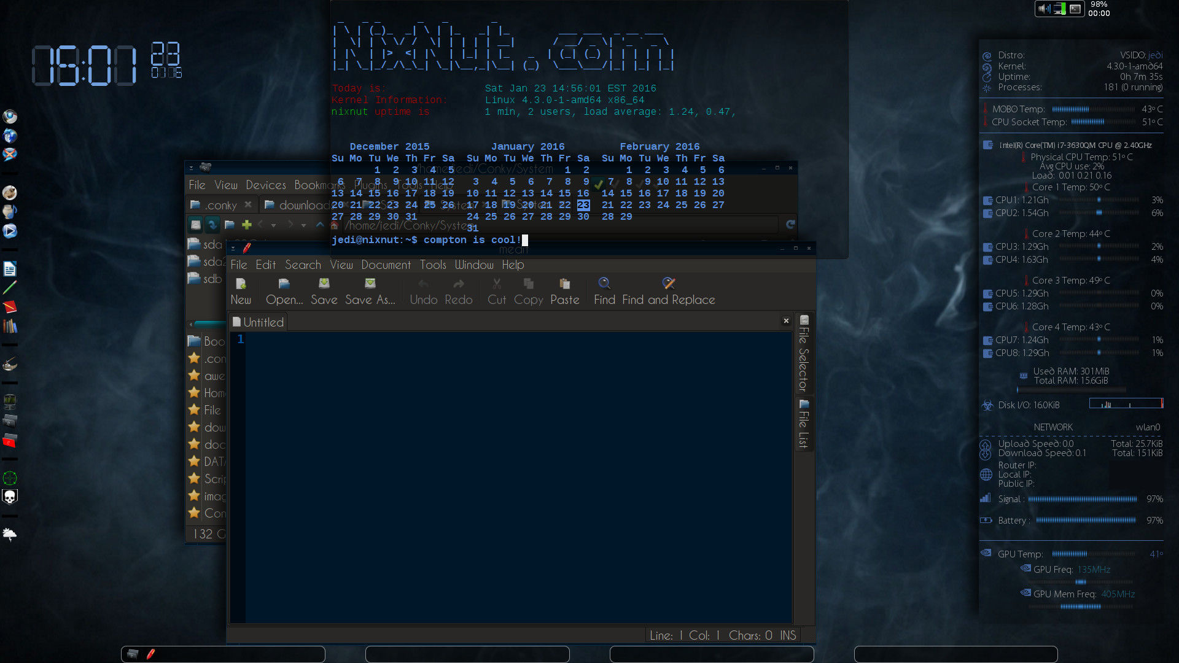1179x663 pixels.
Task: Click inside the text editor editing area
Action: click(x=518, y=477)
